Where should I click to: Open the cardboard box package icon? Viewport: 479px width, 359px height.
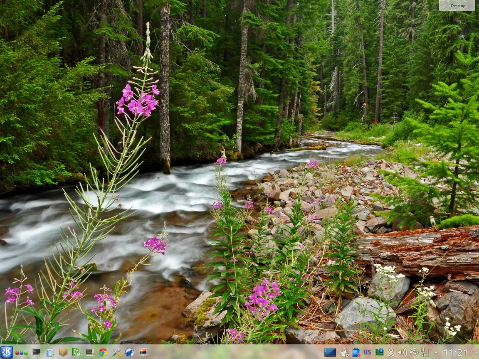63,352
